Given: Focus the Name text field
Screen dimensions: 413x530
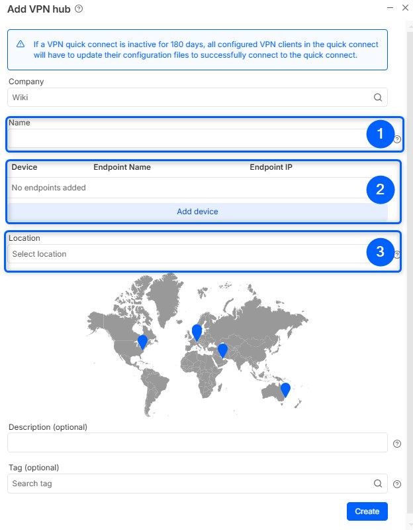Looking at the screenshot, I should click(185, 138).
